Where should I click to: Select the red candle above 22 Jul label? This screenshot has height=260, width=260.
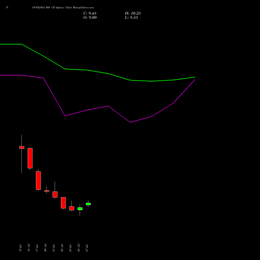[x=63, y=203]
